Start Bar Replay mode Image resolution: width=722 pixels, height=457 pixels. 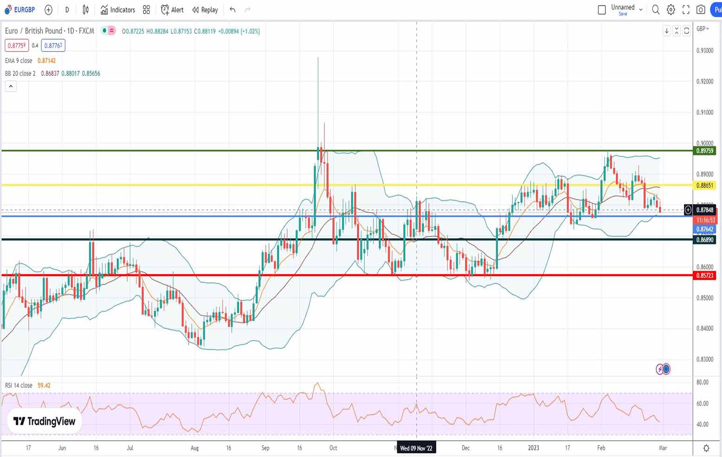[205, 10]
